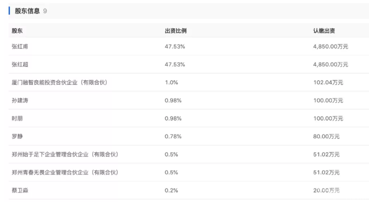The width and height of the screenshot is (369, 202).
Task: Select shareholder 蔡卫淼
Action: coord(20,190)
